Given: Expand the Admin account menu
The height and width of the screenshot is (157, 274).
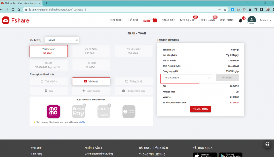Looking at the screenshot, I should (266, 20).
